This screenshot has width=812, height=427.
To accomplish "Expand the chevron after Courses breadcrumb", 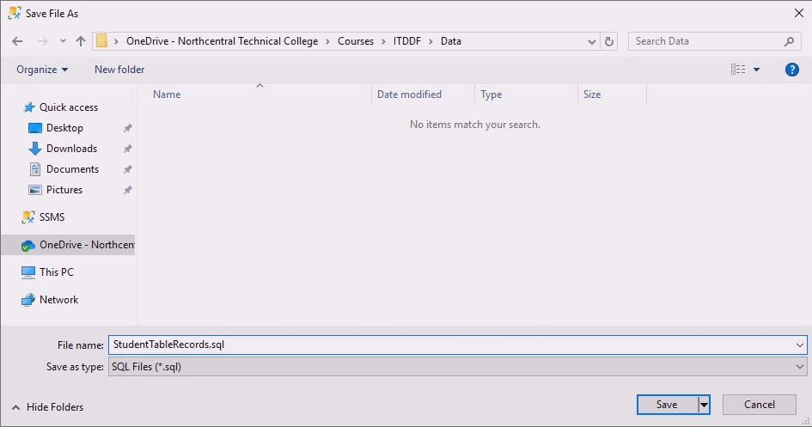I will click(383, 41).
